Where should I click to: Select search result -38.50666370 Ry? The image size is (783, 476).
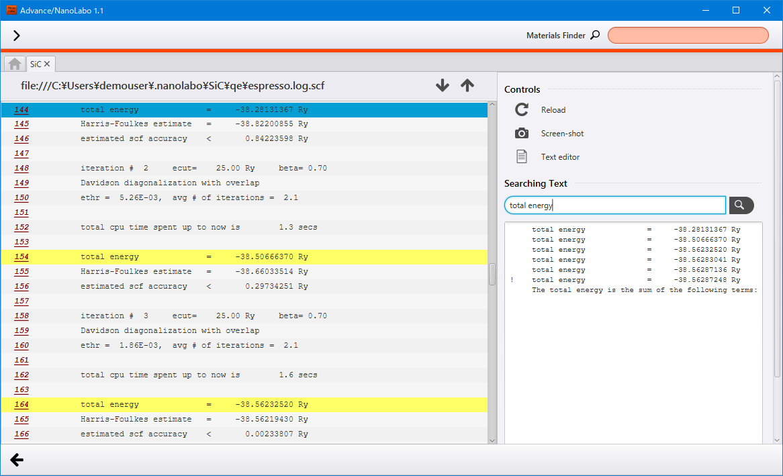pos(635,240)
